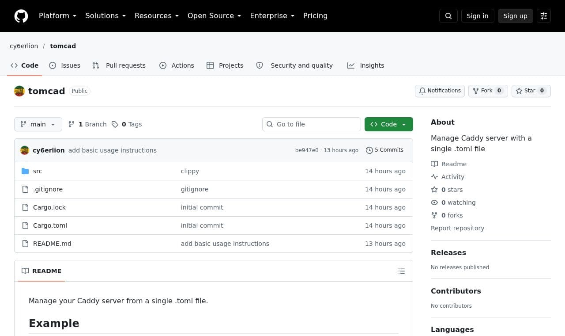Click the file icon beside Cargo.lock
Screen dimensions: 565x336
click(x=25, y=207)
